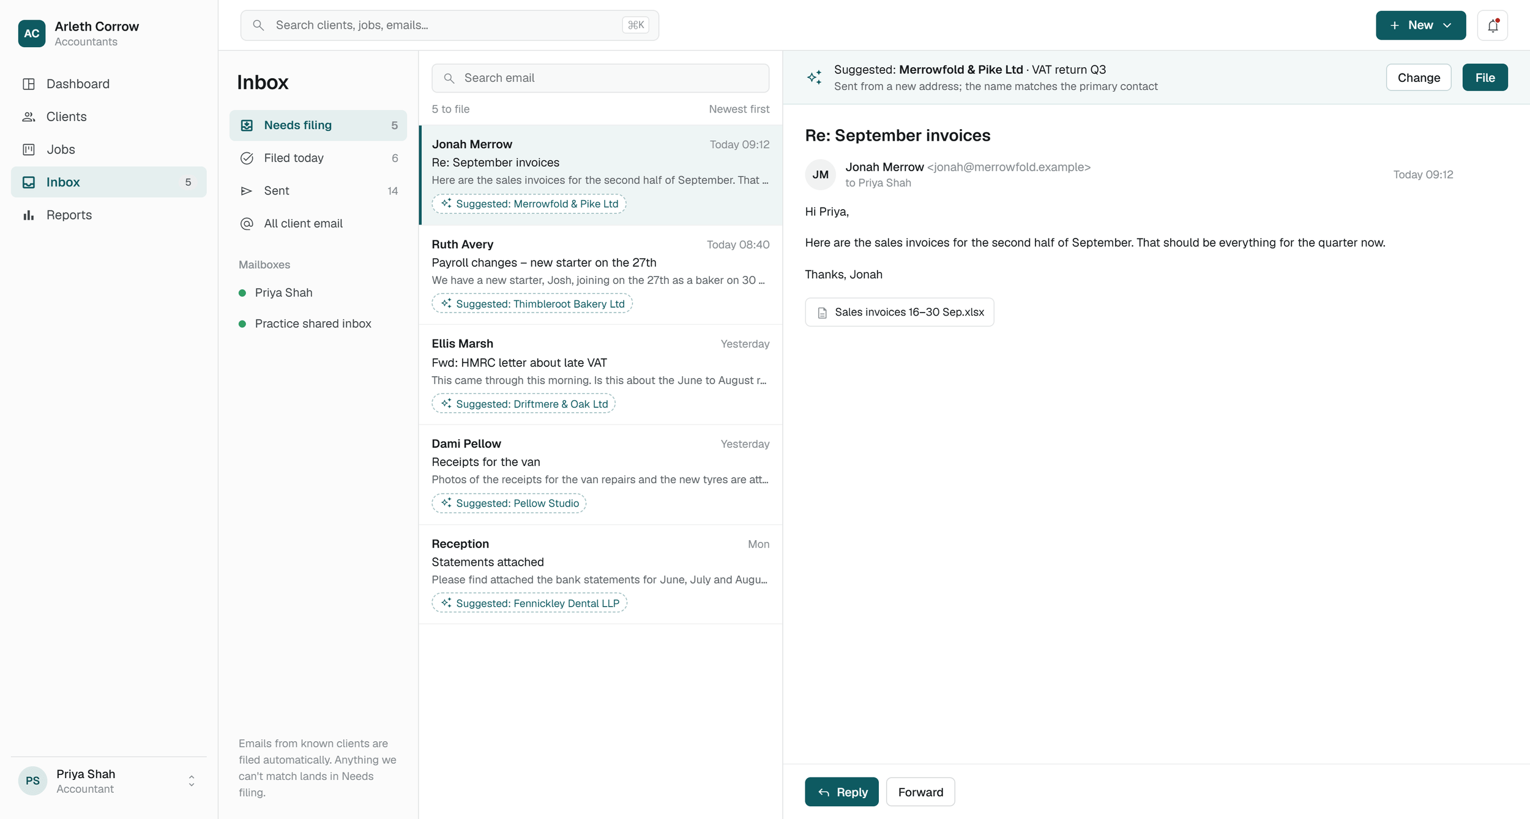Click the Jobs board icon
This screenshot has width=1530, height=819.
click(29, 149)
